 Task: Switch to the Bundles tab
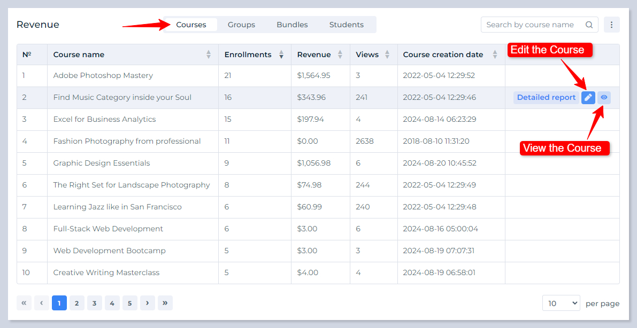292,25
